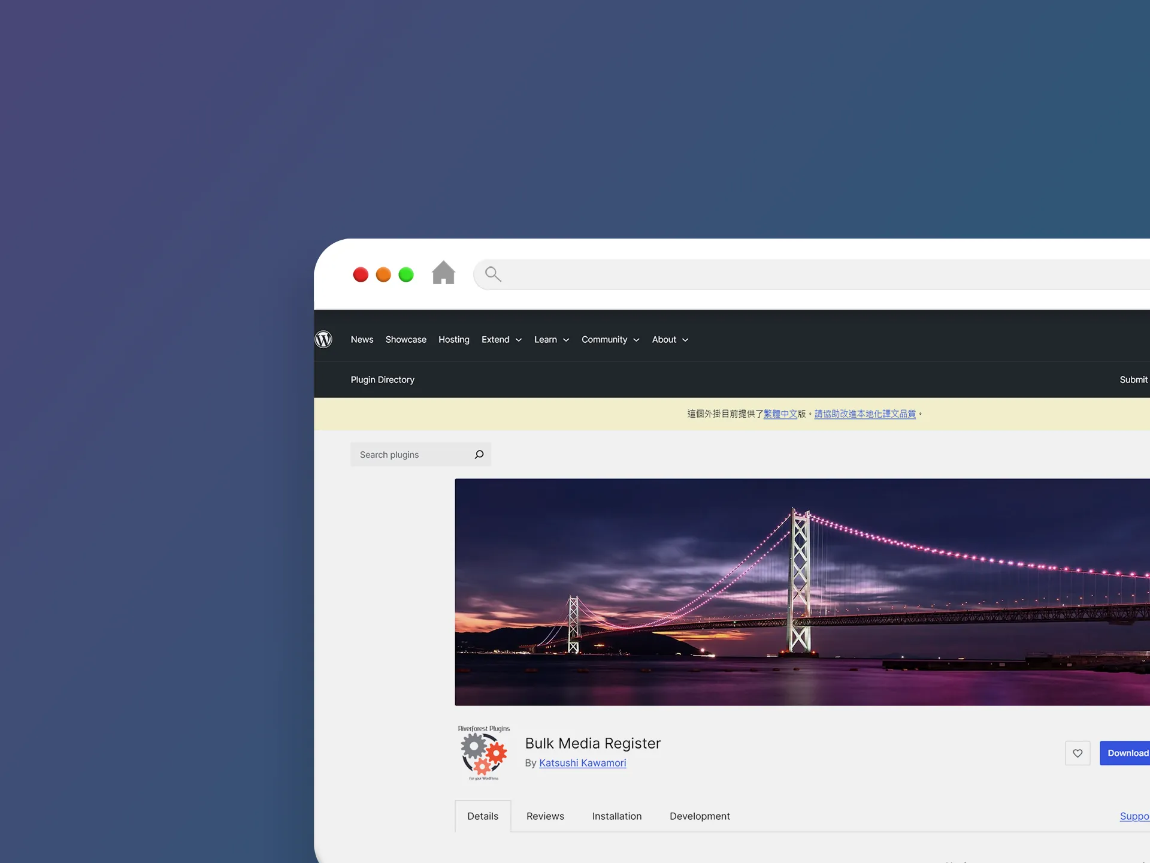Image resolution: width=1150 pixels, height=863 pixels.
Task: Open the Plugin Directory link
Action: [383, 380]
